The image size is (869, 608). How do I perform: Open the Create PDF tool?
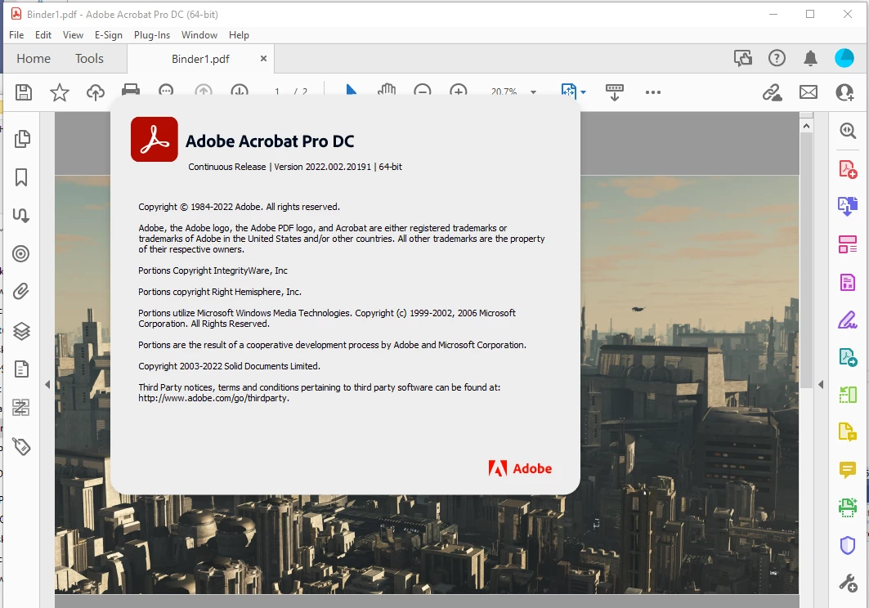pyautogui.click(x=848, y=169)
